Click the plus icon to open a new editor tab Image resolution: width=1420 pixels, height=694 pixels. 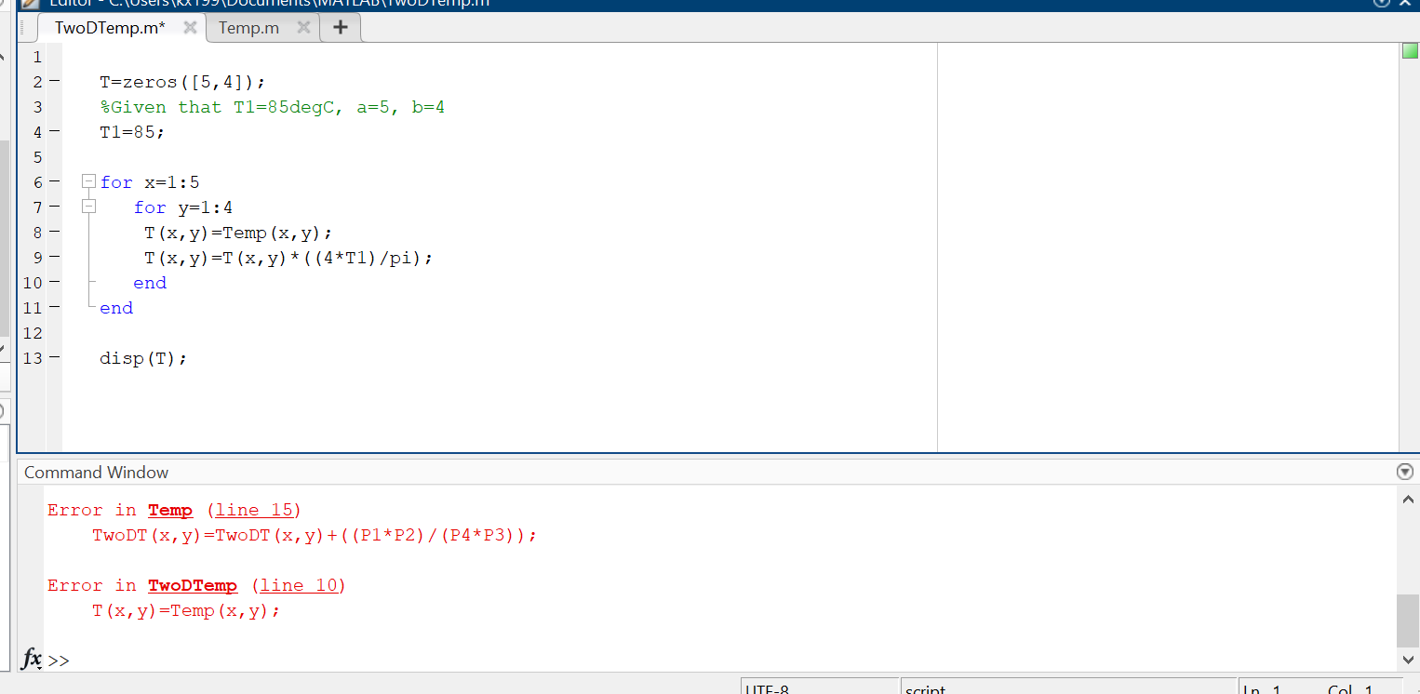click(341, 27)
